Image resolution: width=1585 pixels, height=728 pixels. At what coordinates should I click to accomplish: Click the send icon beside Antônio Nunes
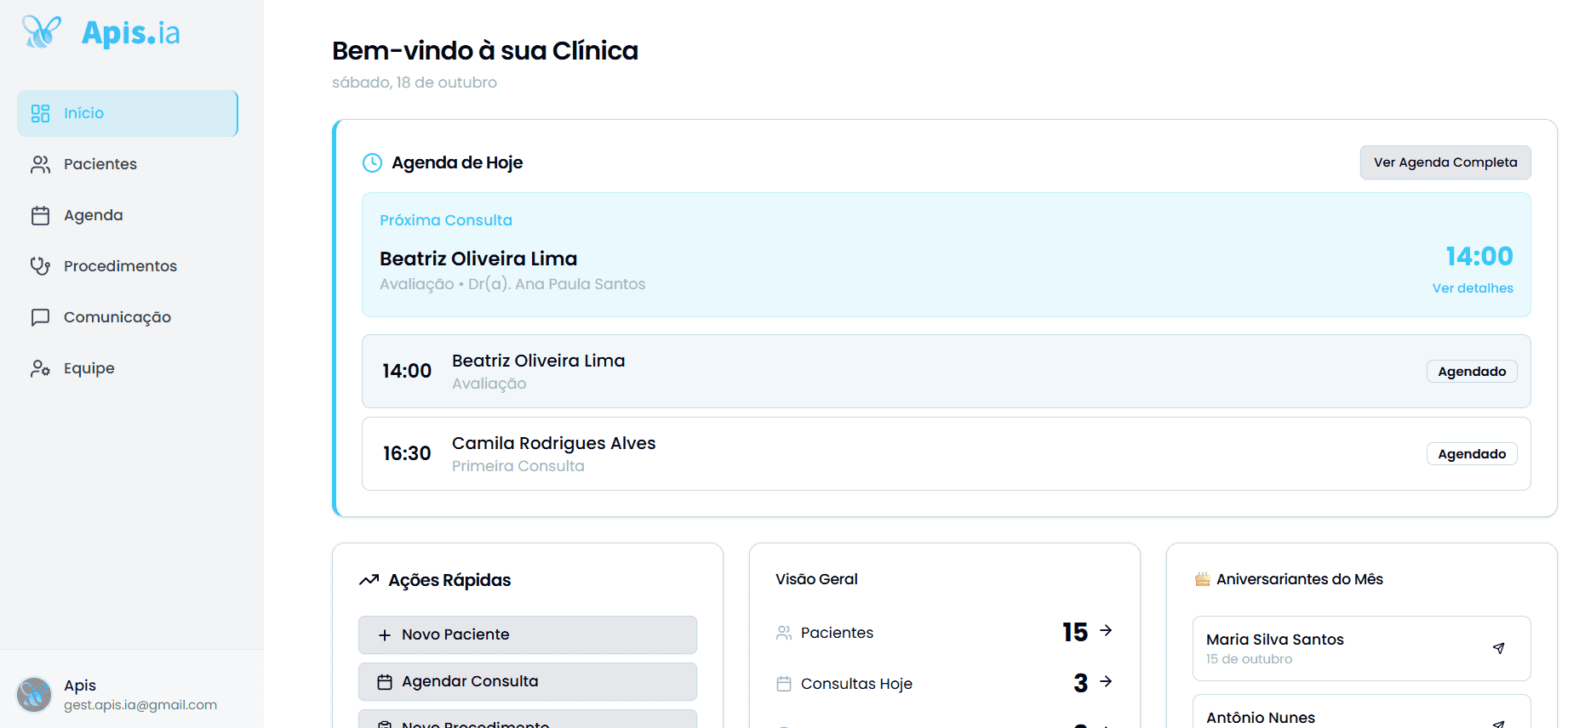click(1499, 721)
